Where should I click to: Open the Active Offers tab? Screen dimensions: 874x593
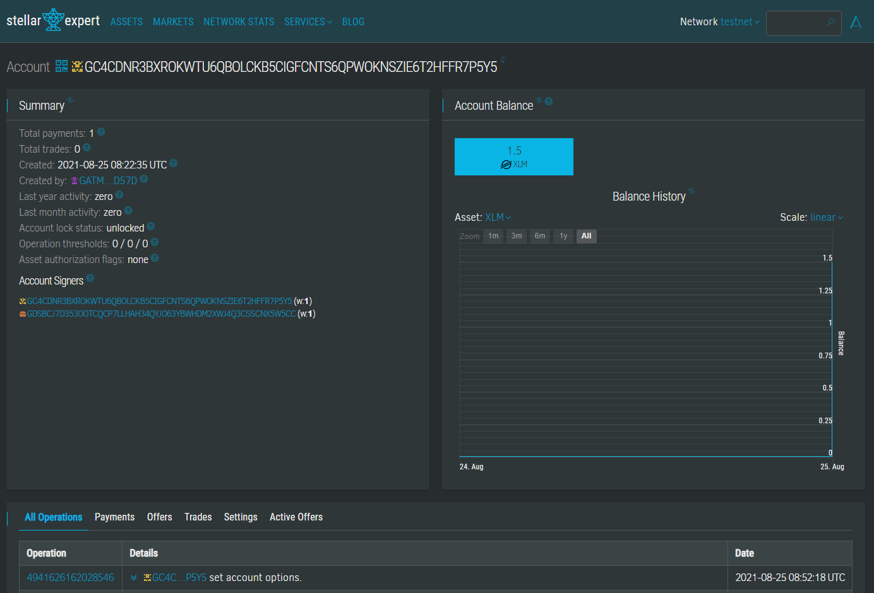[x=296, y=517]
